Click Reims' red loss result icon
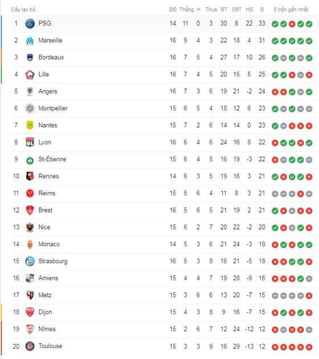The height and width of the screenshot is (359, 319). (x=300, y=194)
